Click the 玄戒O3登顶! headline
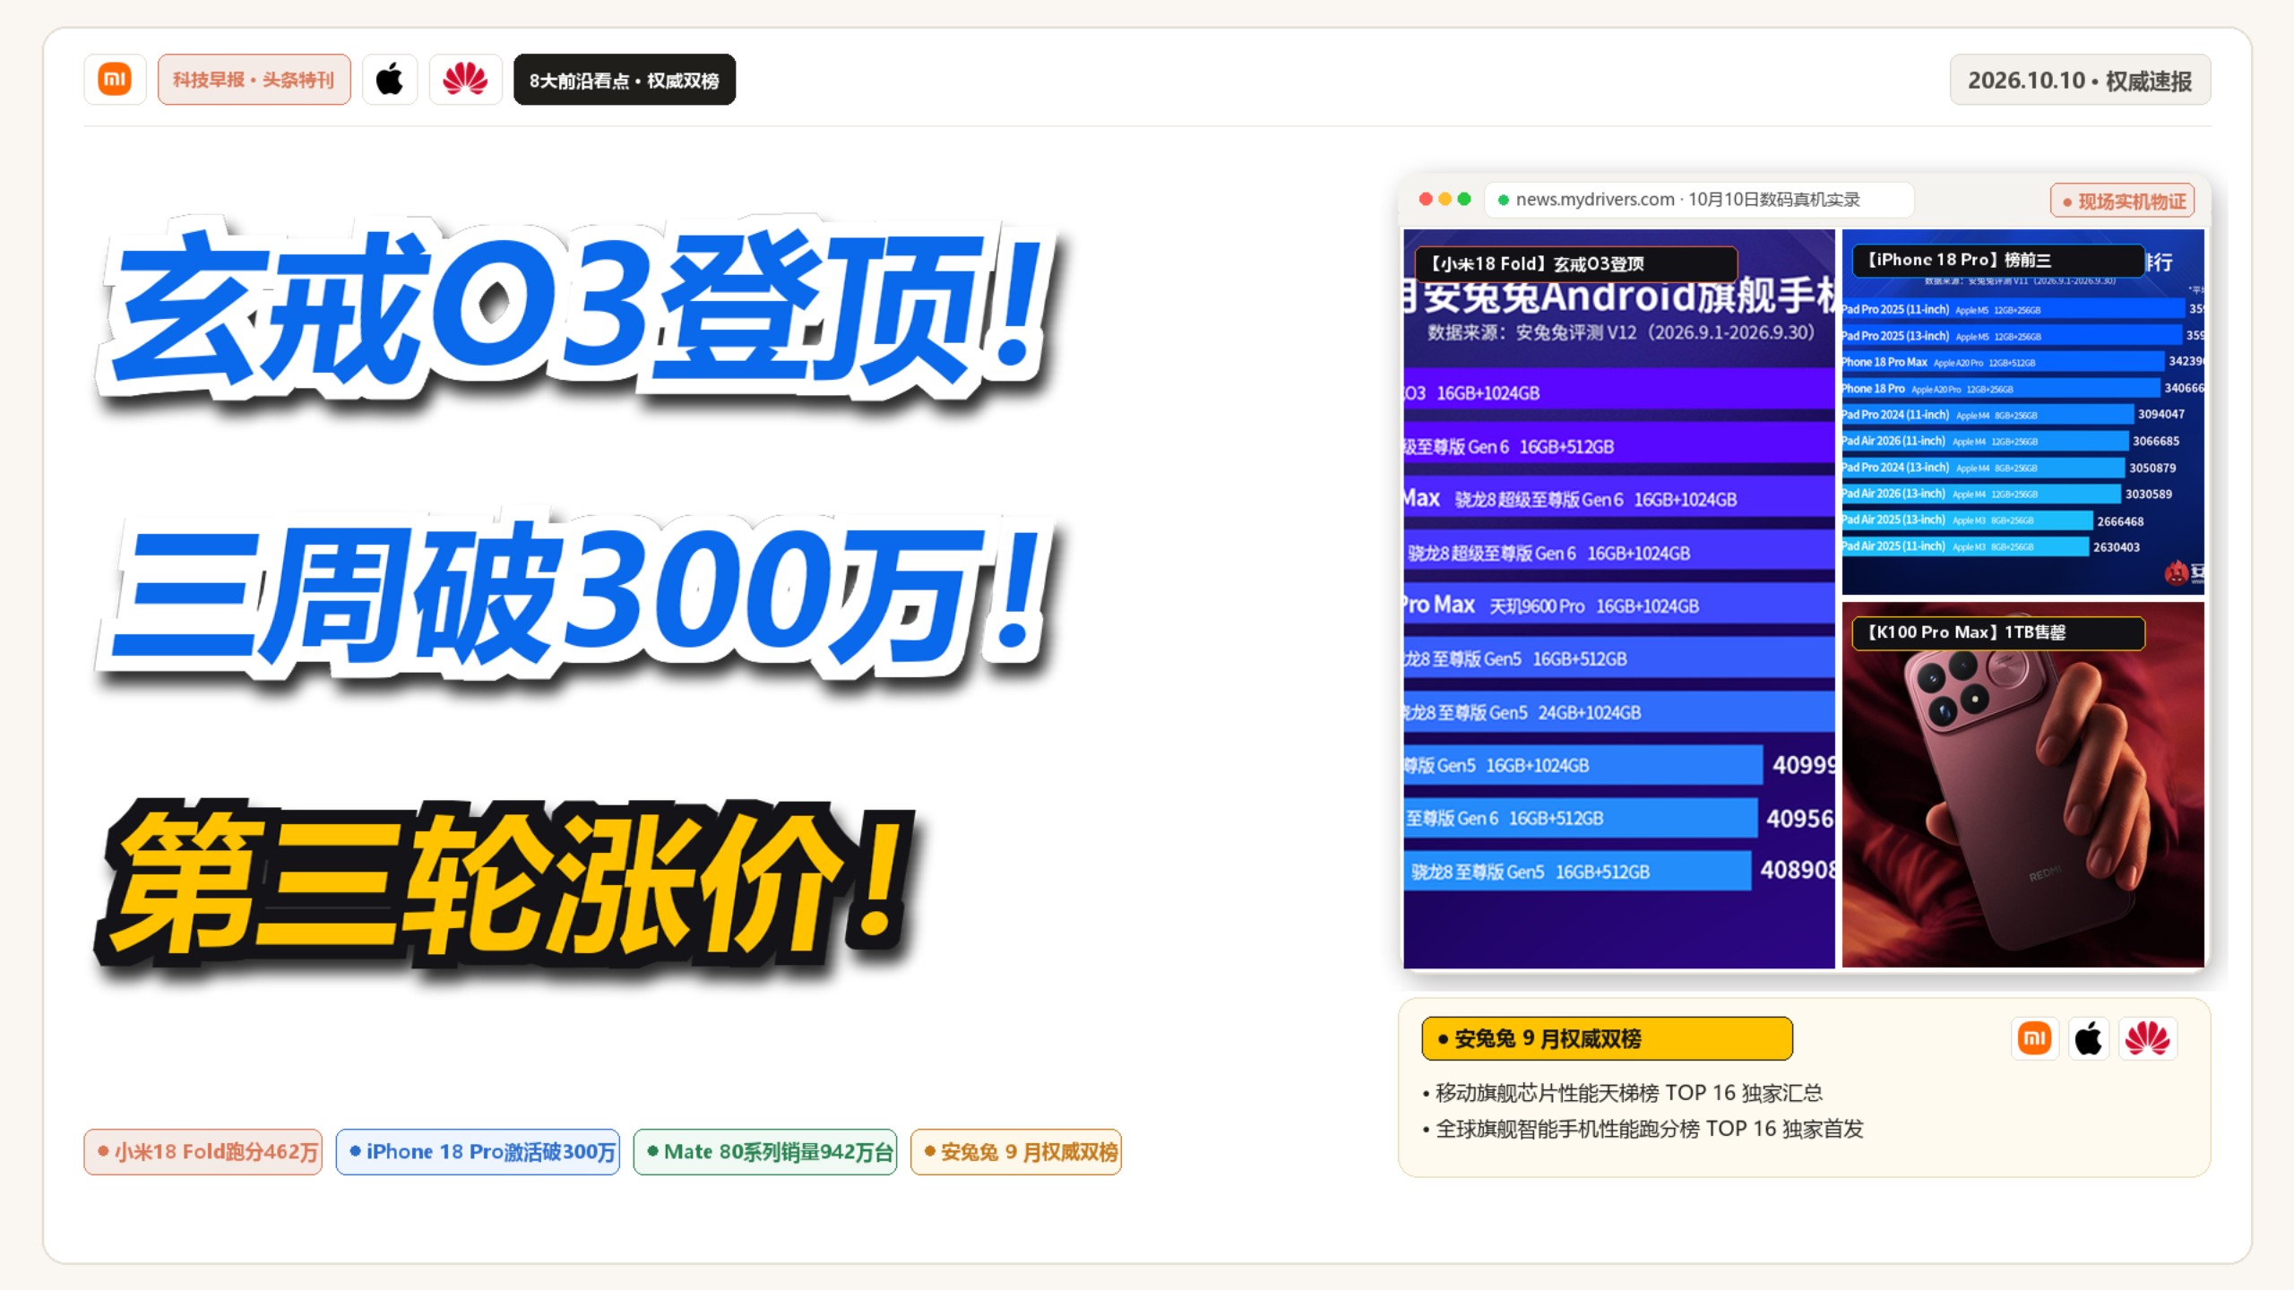Screen dimensions: 2294x1290 pyautogui.click(x=578, y=309)
